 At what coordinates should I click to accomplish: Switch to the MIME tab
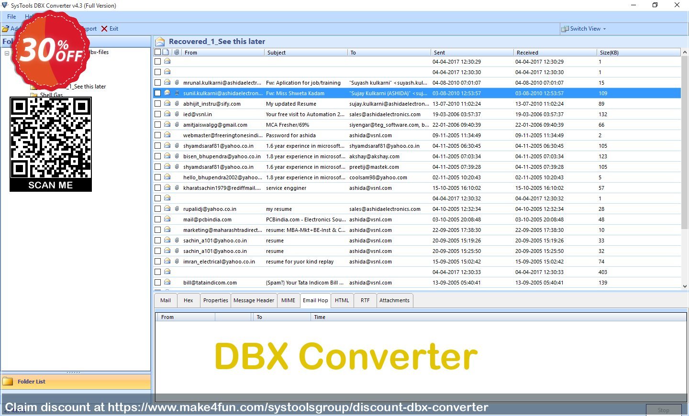click(x=288, y=301)
